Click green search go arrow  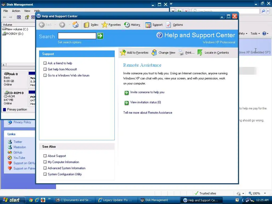click(100, 36)
